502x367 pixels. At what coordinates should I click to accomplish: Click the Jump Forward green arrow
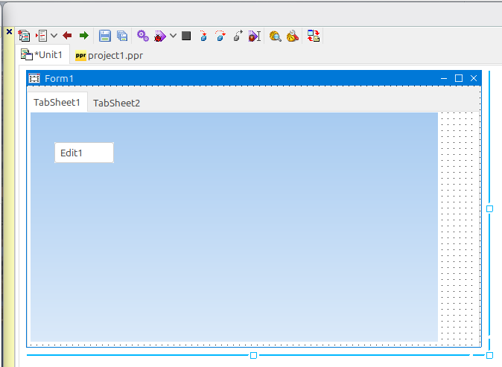pyautogui.click(x=83, y=36)
